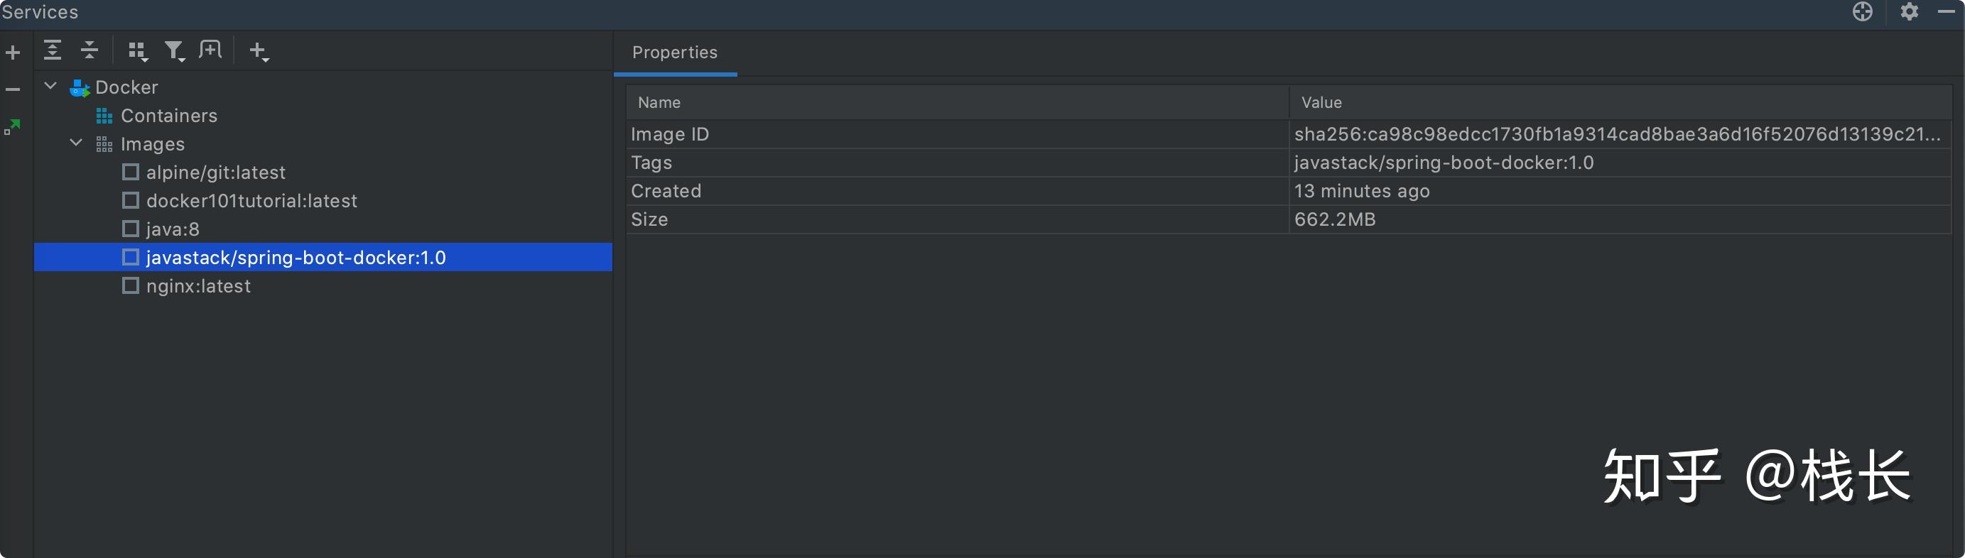This screenshot has width=1965, height=558.
Task: Click the green deploy arrow icon
Action: (12, 126)
